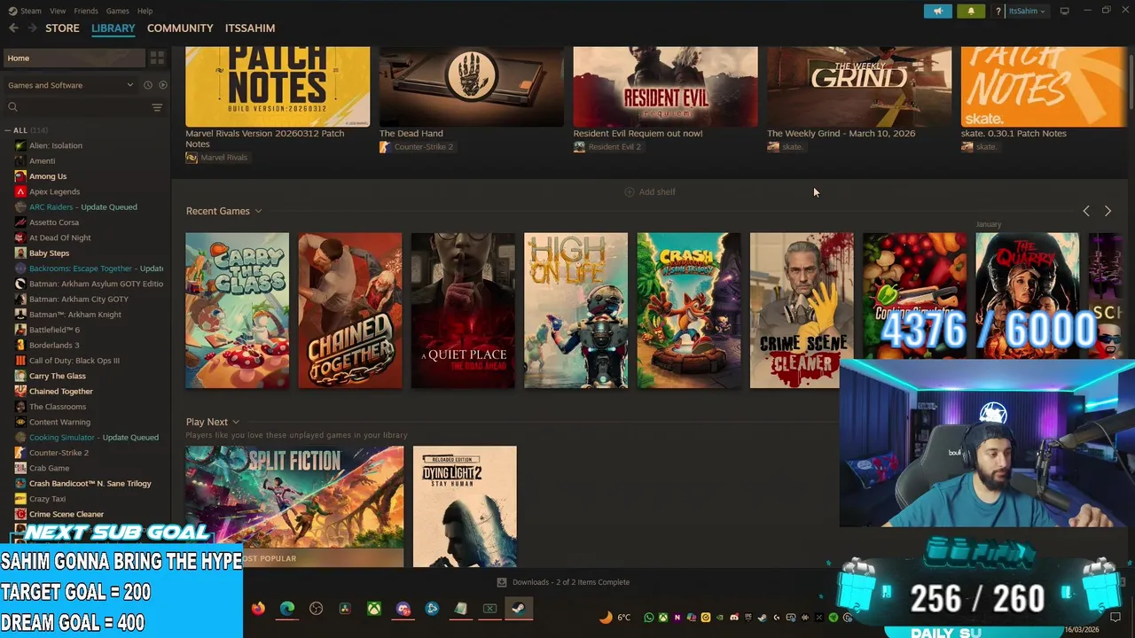This screenshot has width=1135, height=638.
Task: Open Carry The Glass game cover
Action: tap(237, 310)
